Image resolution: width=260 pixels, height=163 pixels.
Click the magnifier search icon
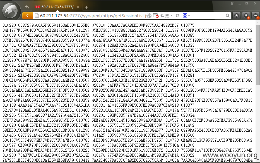(x=228, y=16)
